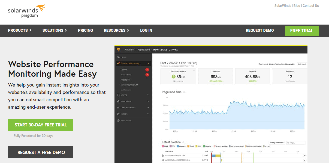Click help icon beside Latest timeline
Viewport: 329px width, 163px height.
pos(183,142)
